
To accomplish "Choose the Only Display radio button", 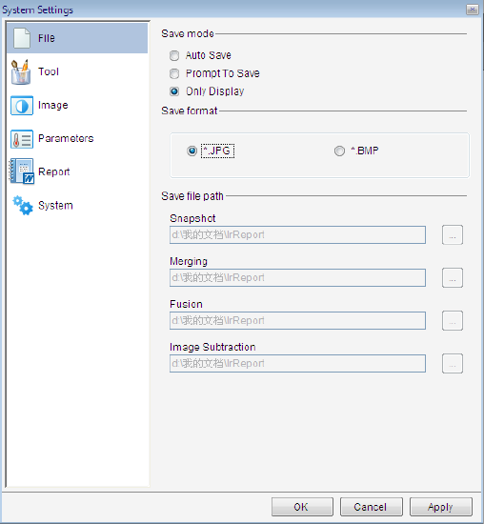I will (x=174, y=91).
